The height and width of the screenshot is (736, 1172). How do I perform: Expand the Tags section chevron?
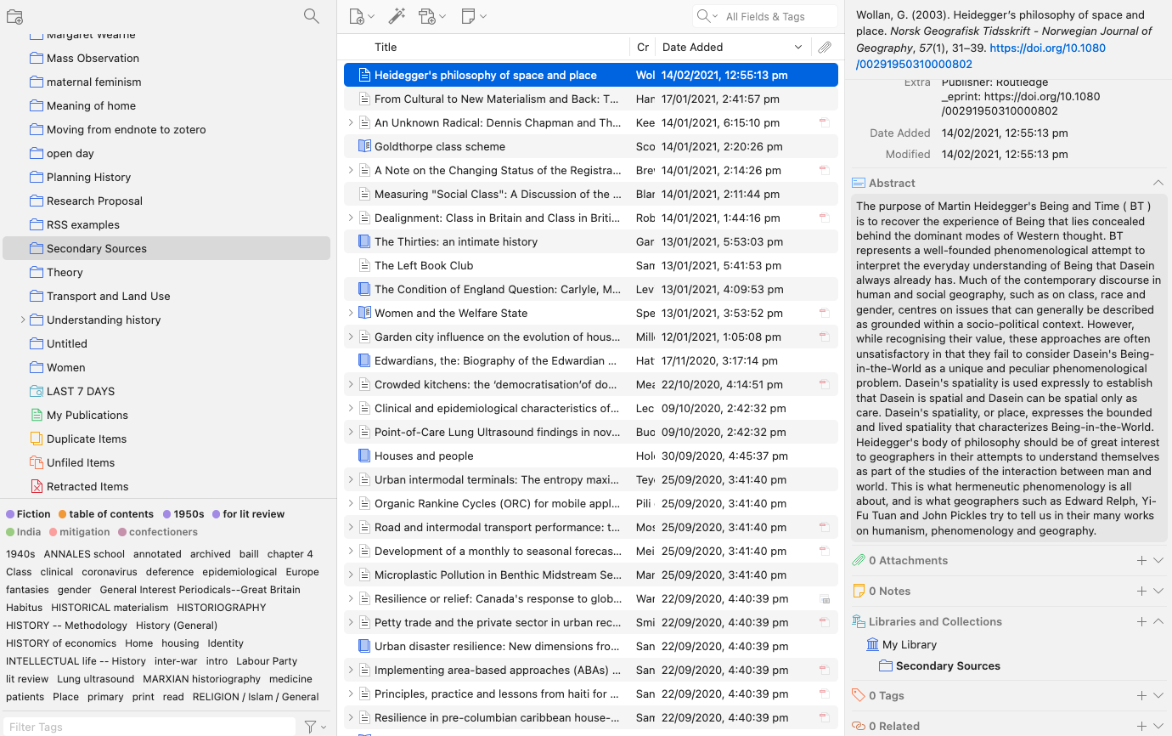click(x=1158, y=695)
